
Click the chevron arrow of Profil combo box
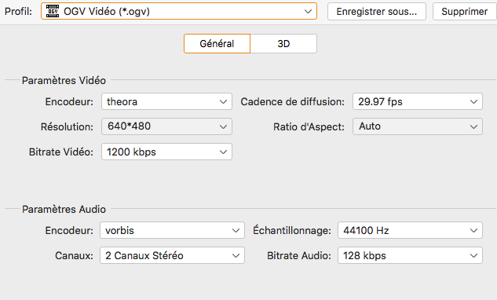point(308,12)
